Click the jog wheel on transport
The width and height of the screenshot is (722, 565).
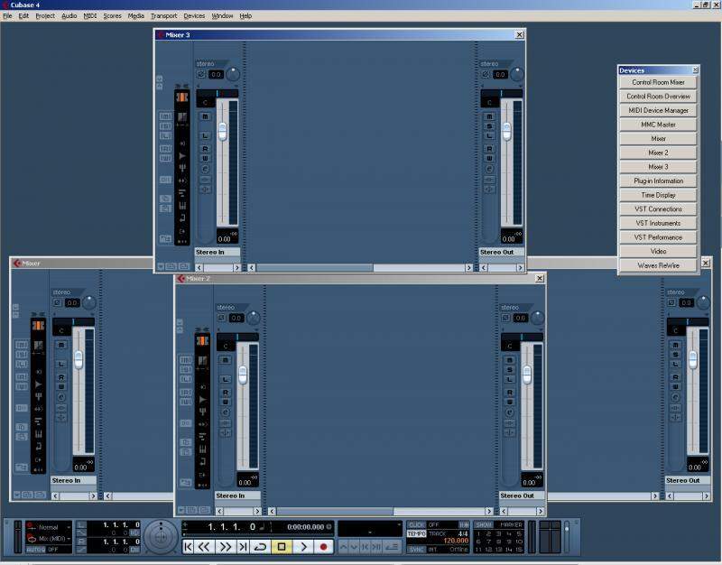pyautogui.click(x=161, y=537)
